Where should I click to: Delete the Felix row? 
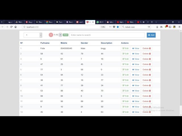point(147,48)
